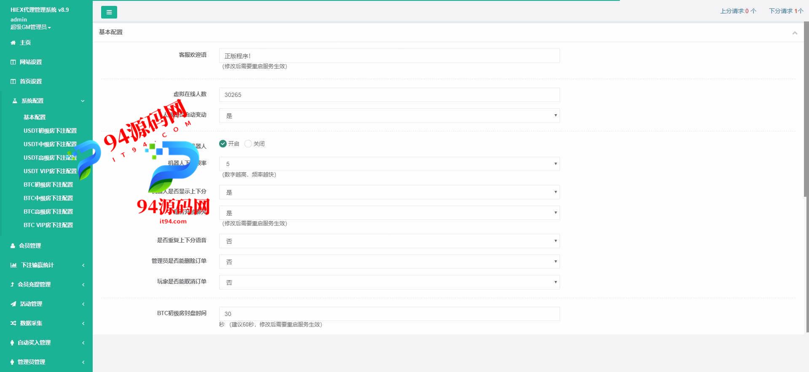Image resolution: width=809 pixels, height=372 pixels.
Task: Click the icon beside 管理员管理
Action: click(x=12, y=362)
